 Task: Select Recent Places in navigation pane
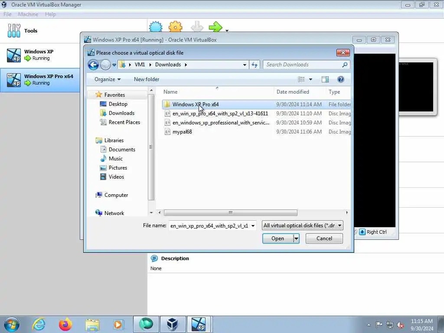point(124,122)
